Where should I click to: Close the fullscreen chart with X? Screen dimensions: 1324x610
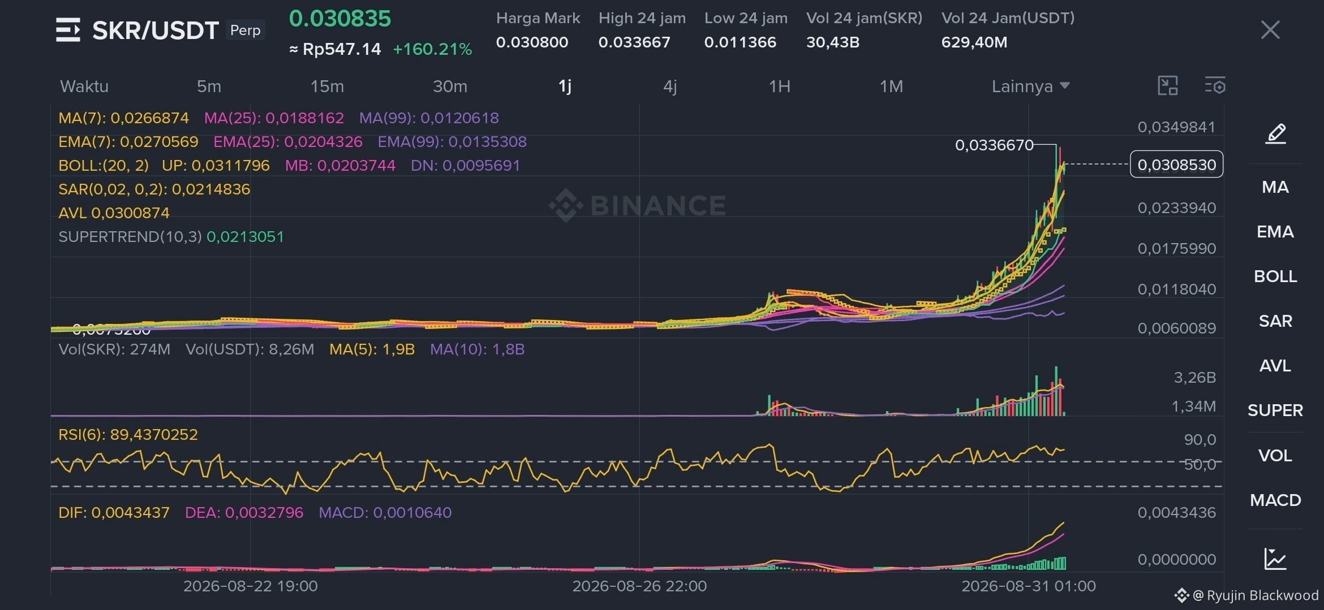tap(1270, 30)
